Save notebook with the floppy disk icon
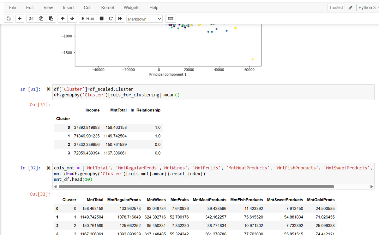Image resolution: width=379 pixels, height=235 pixels. point(9,19)
